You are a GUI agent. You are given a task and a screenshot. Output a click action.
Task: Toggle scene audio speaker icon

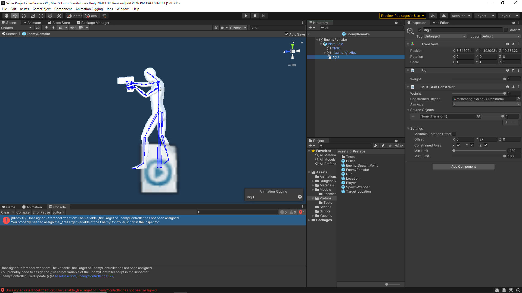(x=54, y=28)
